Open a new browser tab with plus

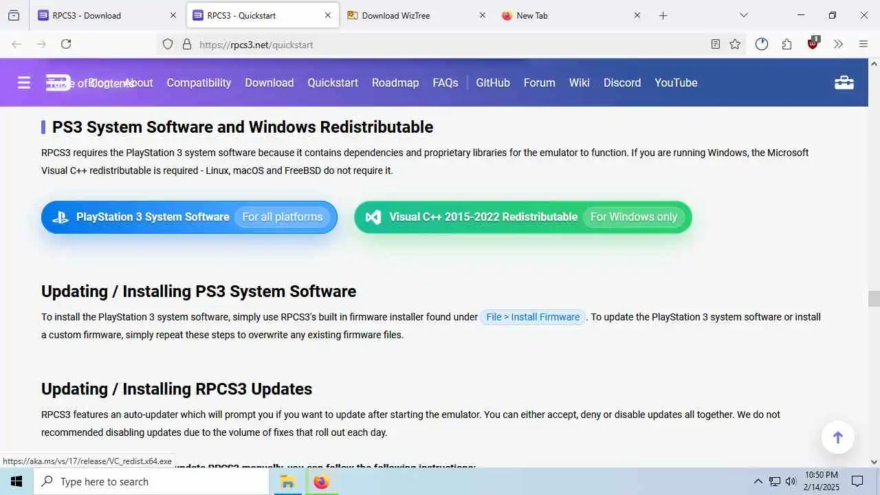pos(663,15)
